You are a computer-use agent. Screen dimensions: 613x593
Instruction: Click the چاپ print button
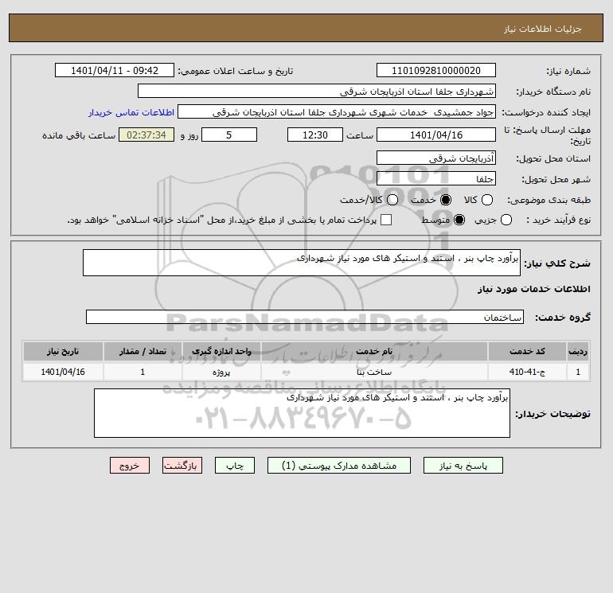pyautogui.click(x=235, y=466)
